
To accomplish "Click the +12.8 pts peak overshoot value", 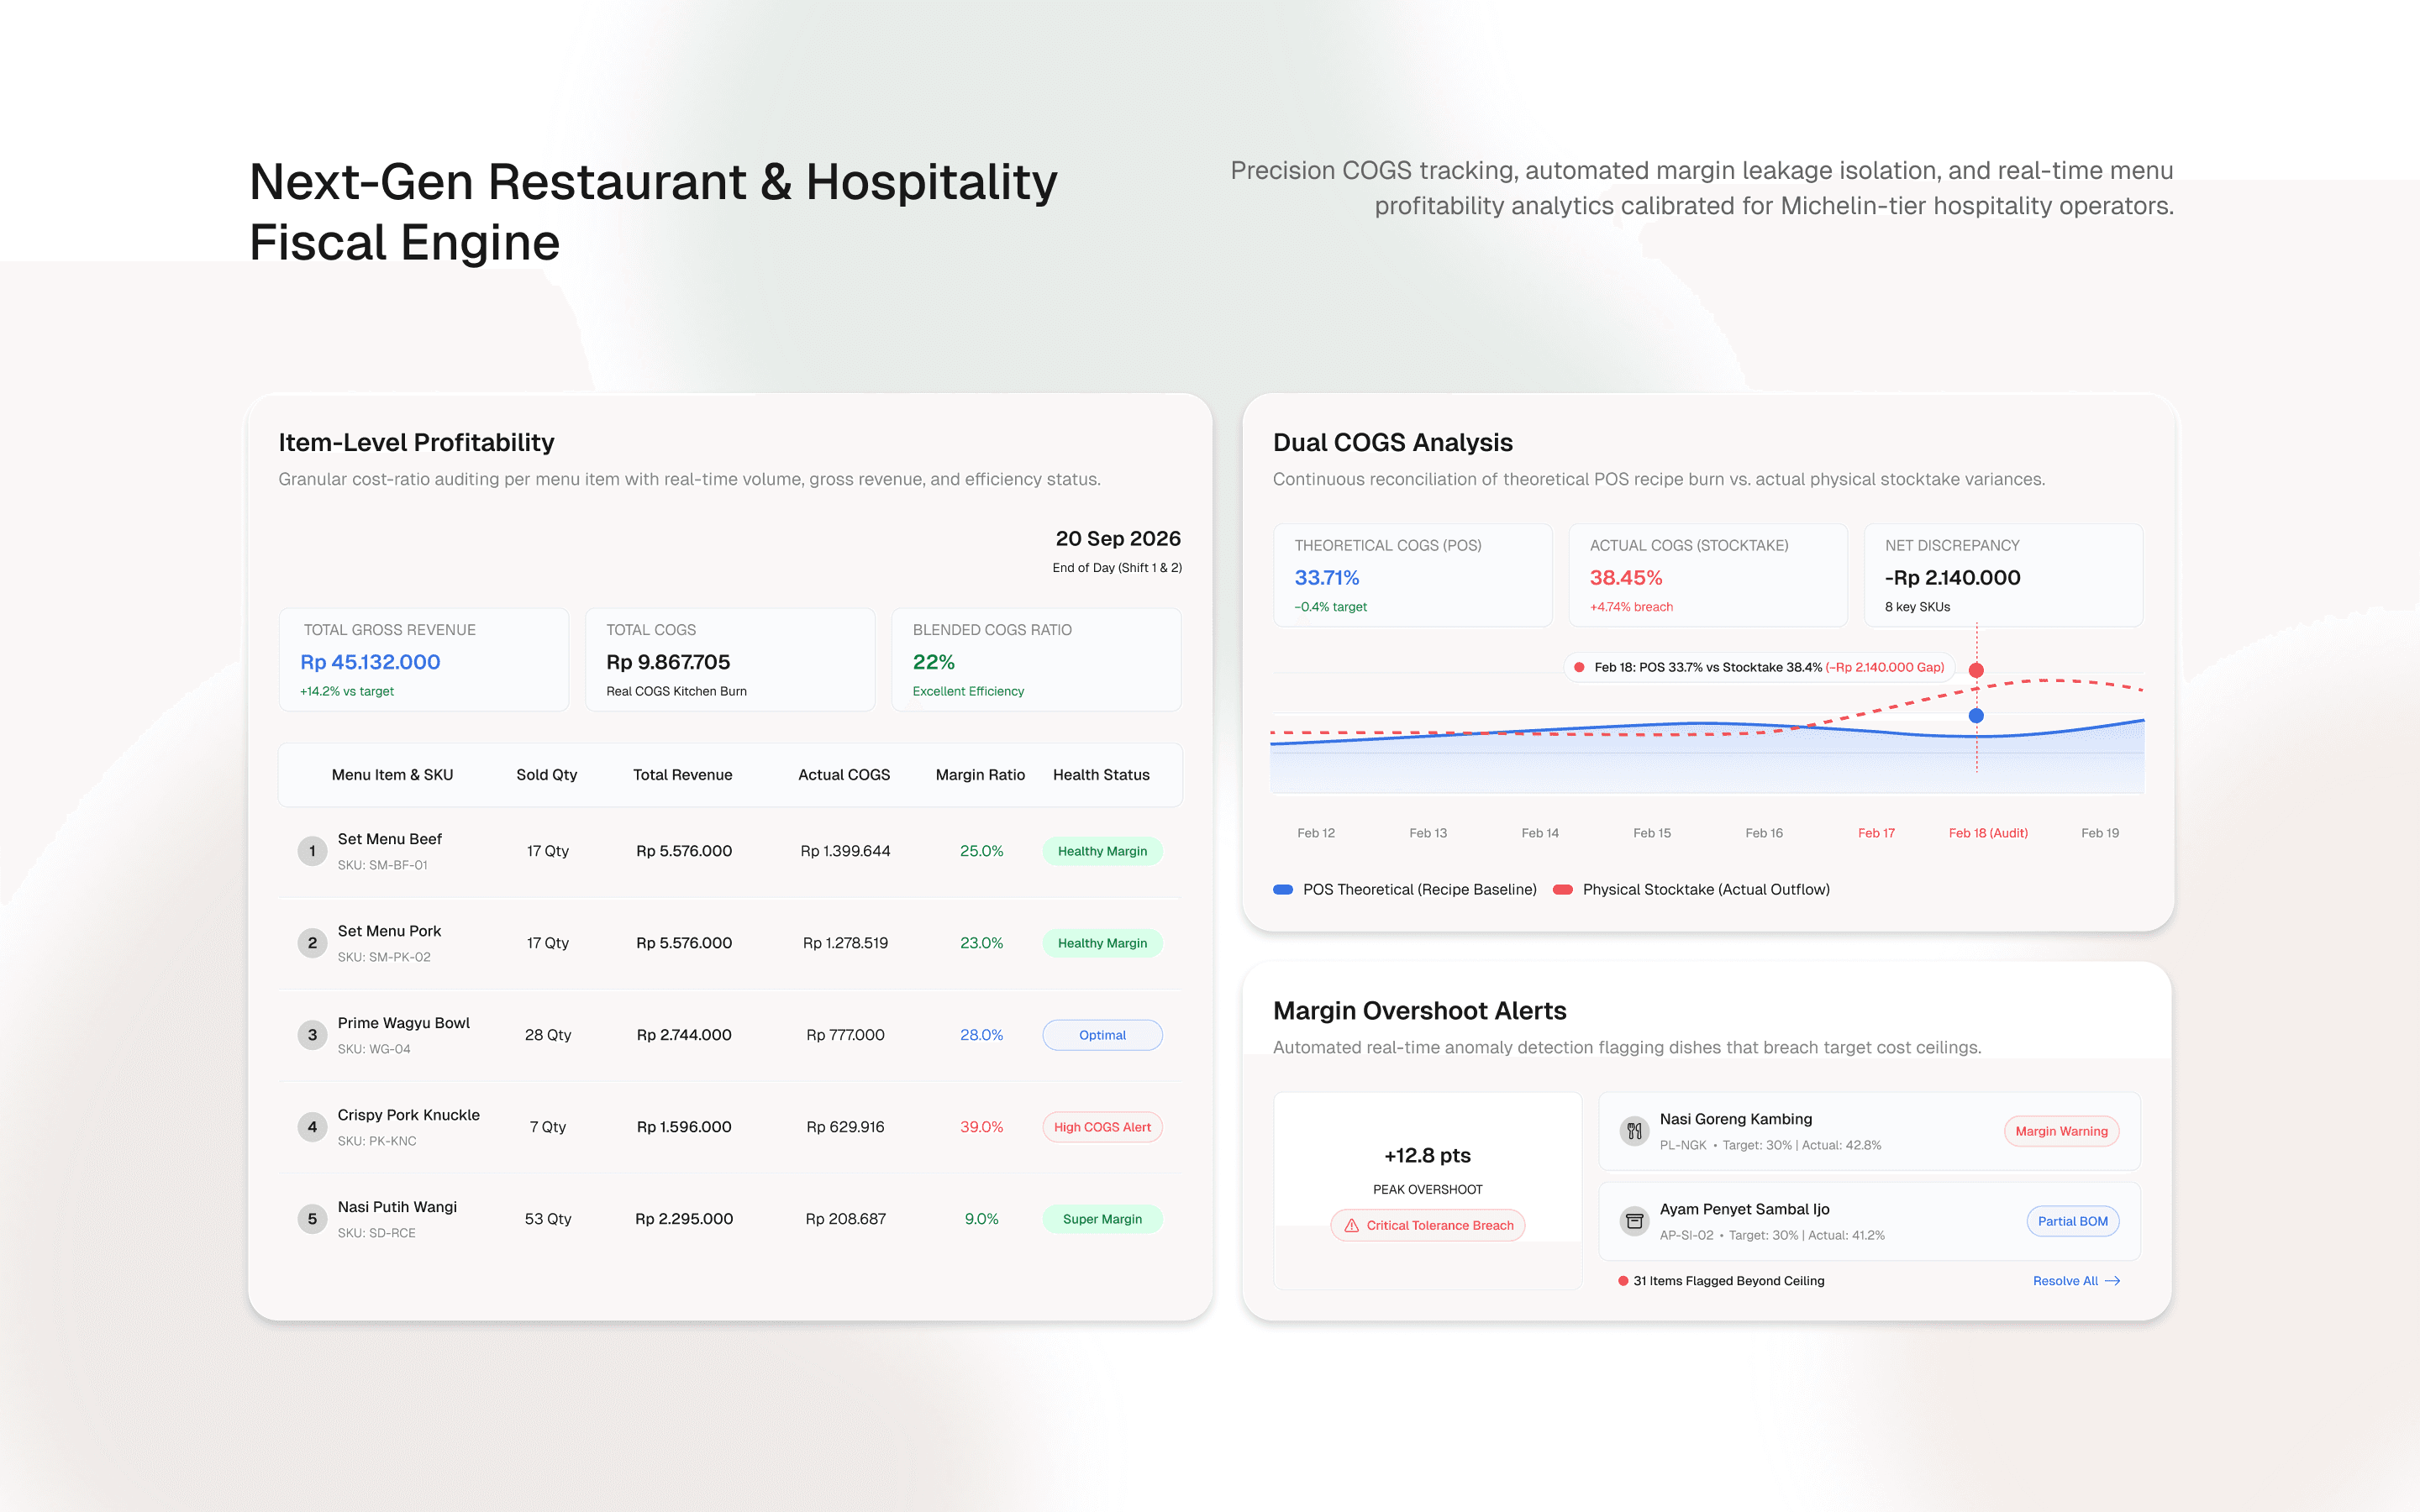I will [1427, 1156].
